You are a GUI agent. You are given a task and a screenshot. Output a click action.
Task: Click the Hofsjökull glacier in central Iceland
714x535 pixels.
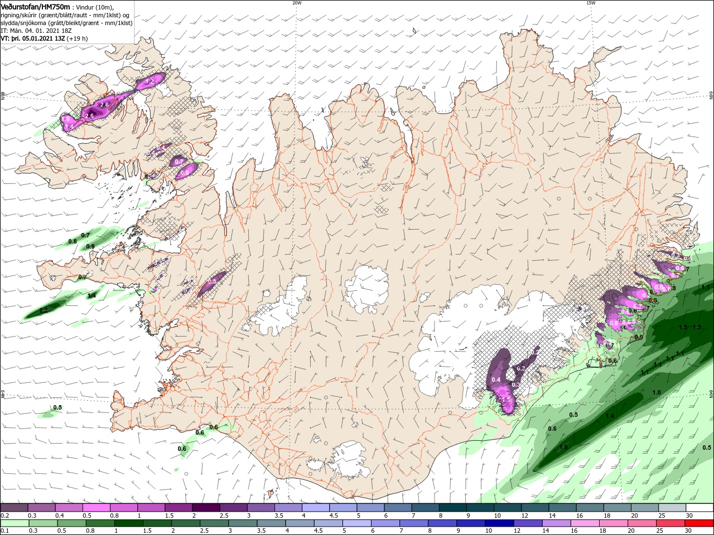tap(366, 288)
